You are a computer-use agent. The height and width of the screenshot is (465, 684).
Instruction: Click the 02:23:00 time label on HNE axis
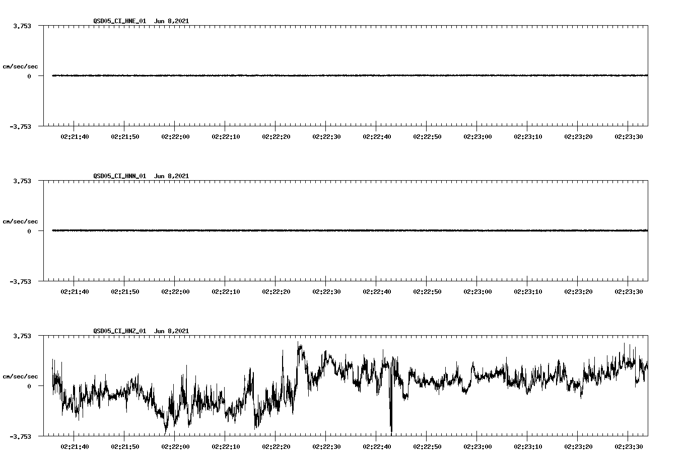[x=477, y=137]
